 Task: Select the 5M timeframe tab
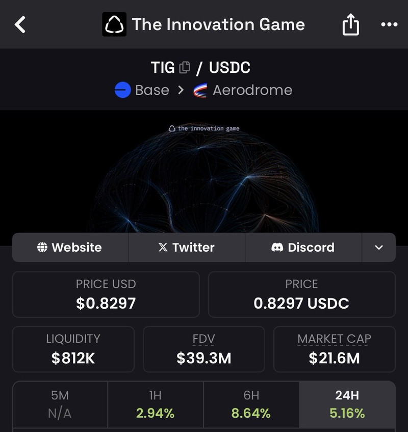click(x=60, y=404)
